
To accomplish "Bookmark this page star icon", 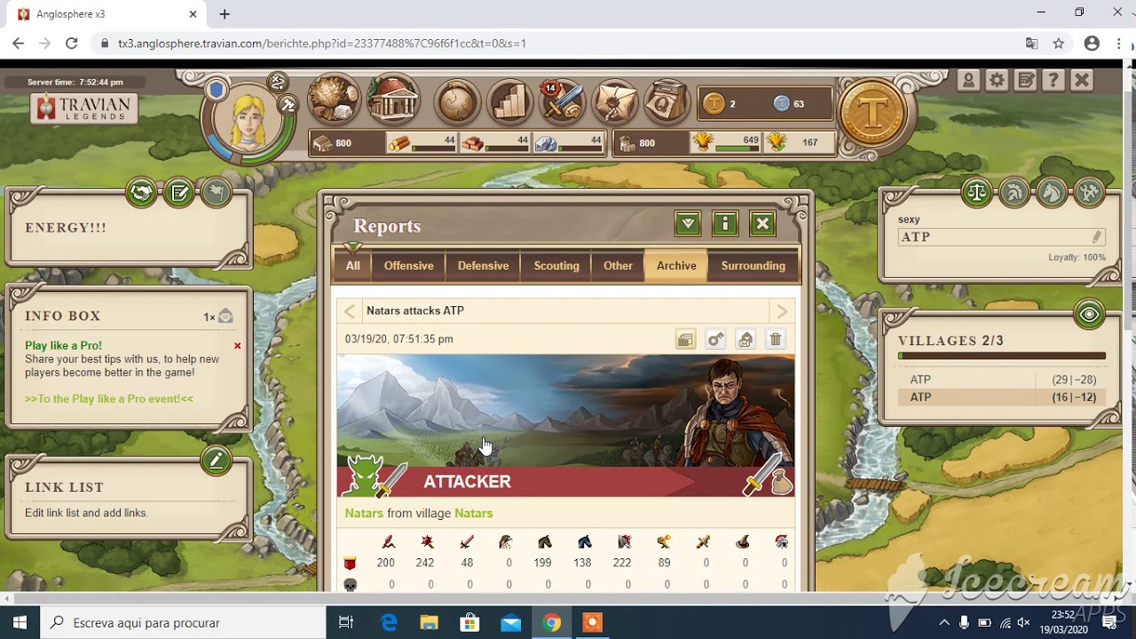I will tap(1058, 43).
